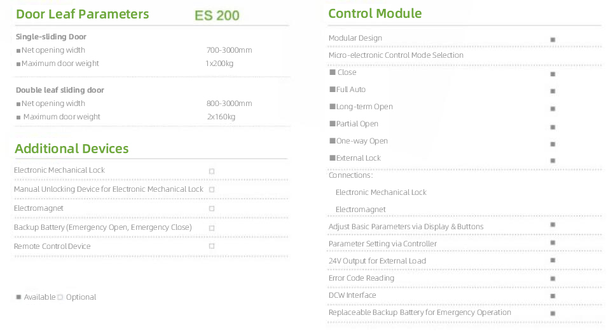
Task: Click the availability marker in the Partial Open row
Action: pyautogui.click(x=553, y=126)
